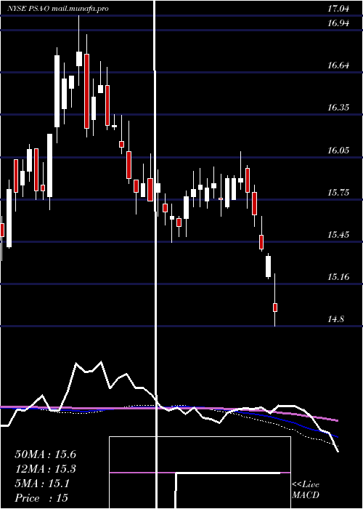Click the 50MA : 15.6 readout
The height and width of the screenshot is (509, 363).
pyautogui.click(x=45, y=454)
